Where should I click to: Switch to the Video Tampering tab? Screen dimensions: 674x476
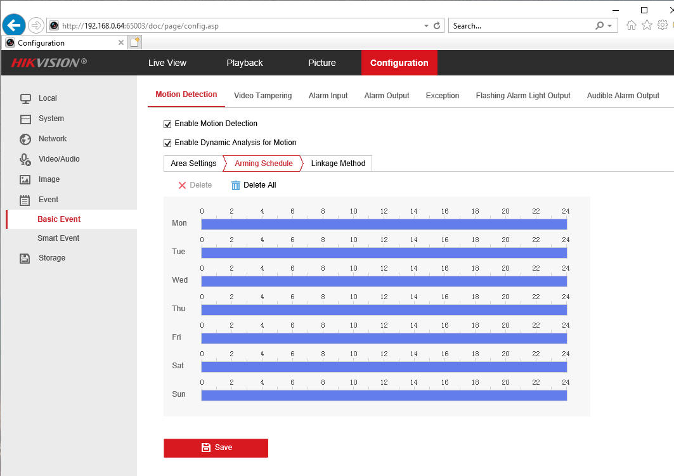pyautogui.click(x=262, y=96)
